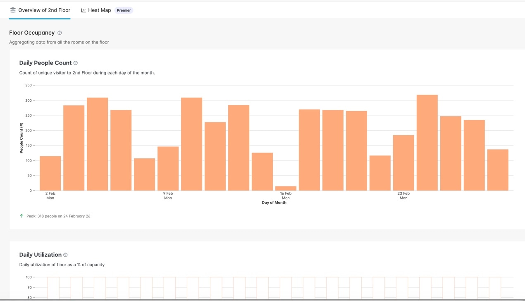Click the Daily Utilization heading
This screenshot has height=301, width=525.
click(41, 255)
